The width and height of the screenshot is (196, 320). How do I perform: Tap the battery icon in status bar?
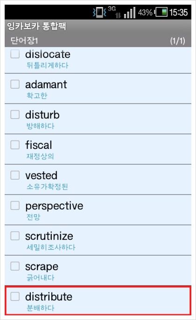tap(161, 12)
